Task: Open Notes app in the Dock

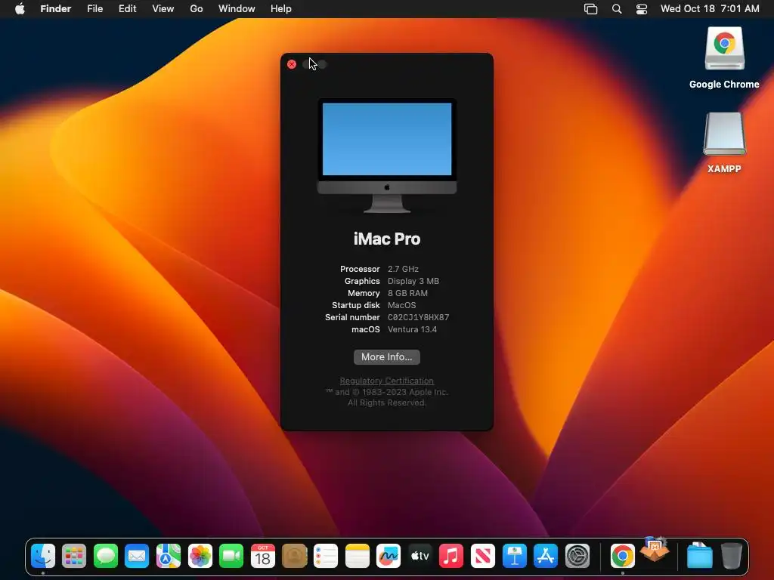Action: [x=357, y=556]
